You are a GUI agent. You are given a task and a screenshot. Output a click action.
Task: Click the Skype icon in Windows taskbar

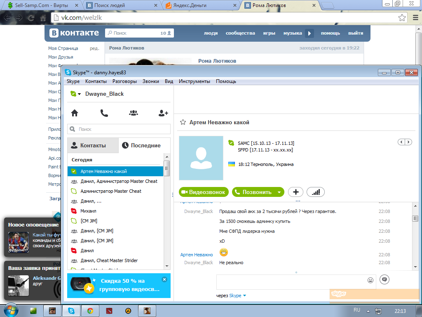(71, 311)
